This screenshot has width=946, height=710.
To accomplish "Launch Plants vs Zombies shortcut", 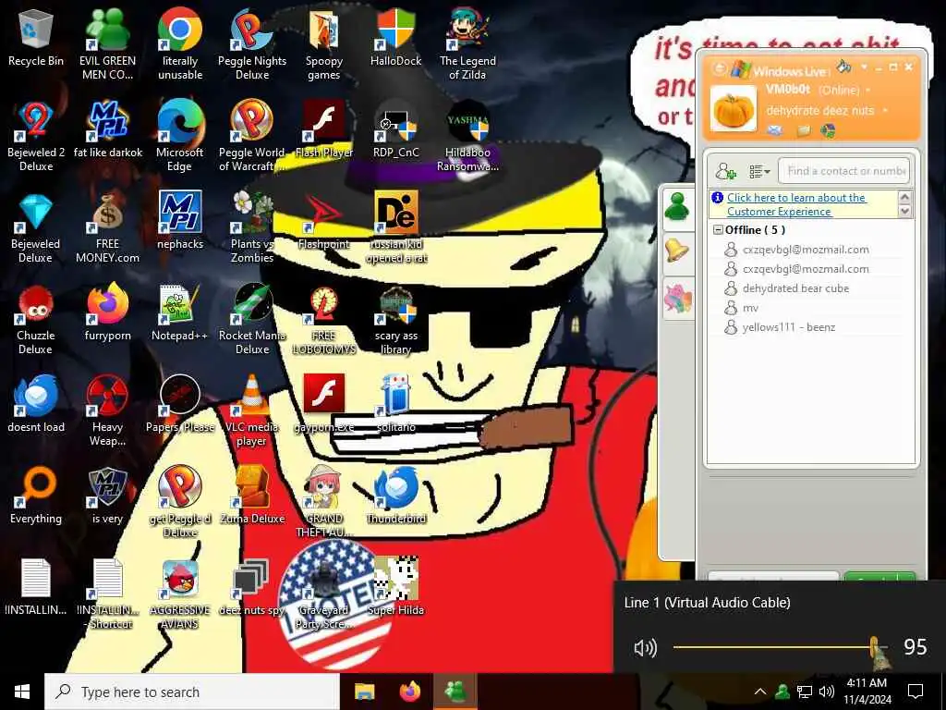I will tap(252, 227).
